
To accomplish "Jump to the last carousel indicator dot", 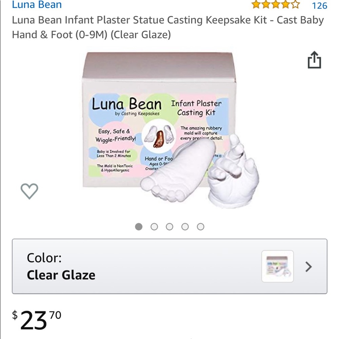I will coord(201,226).
